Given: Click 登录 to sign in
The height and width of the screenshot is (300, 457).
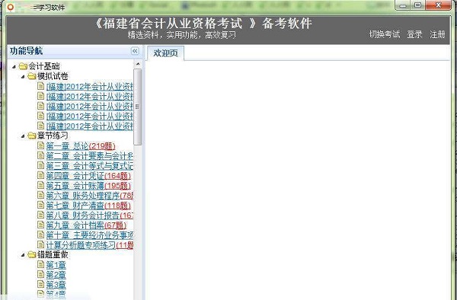Looking at the screenshot, I should coord(414,34).
